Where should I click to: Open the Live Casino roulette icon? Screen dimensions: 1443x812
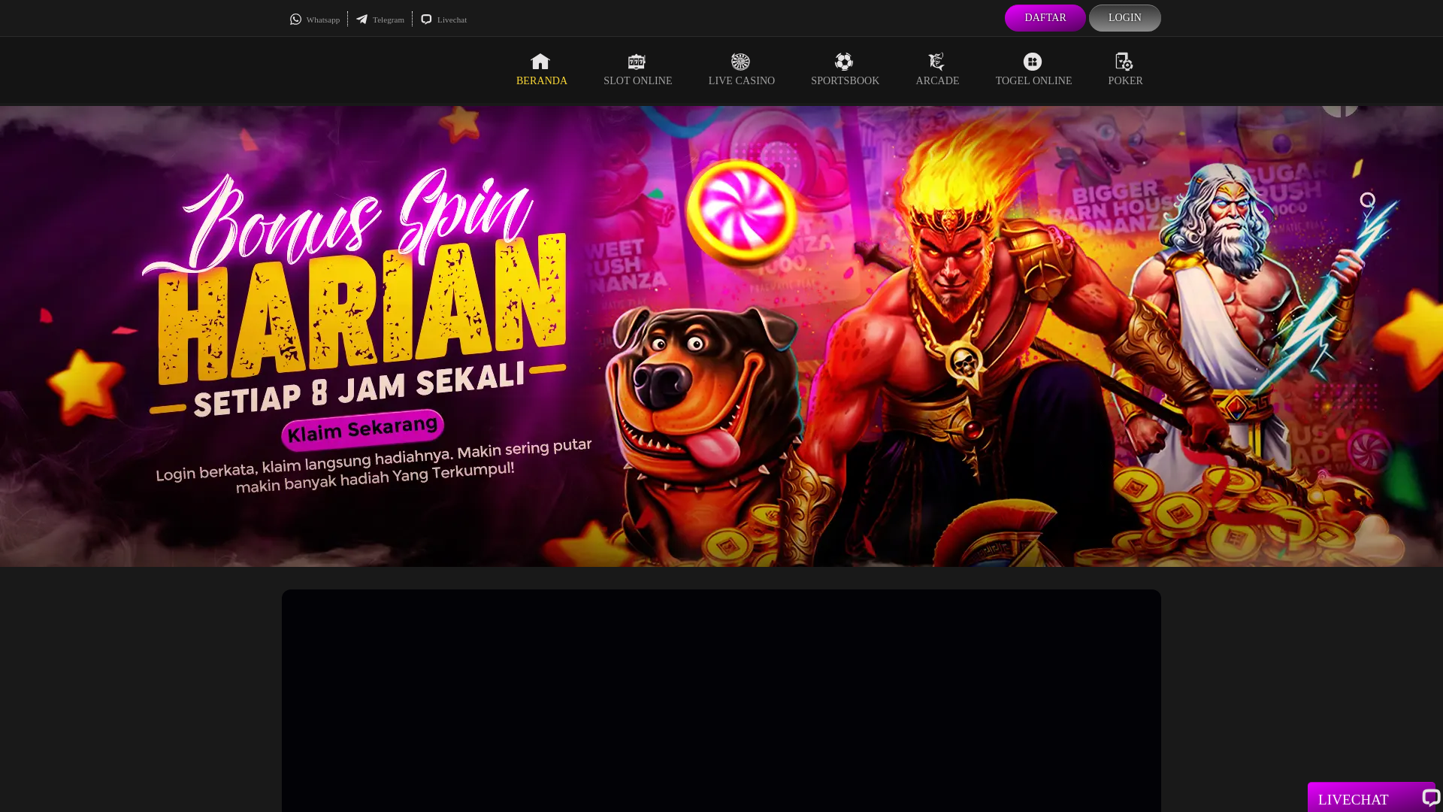(x=740, y=62)
